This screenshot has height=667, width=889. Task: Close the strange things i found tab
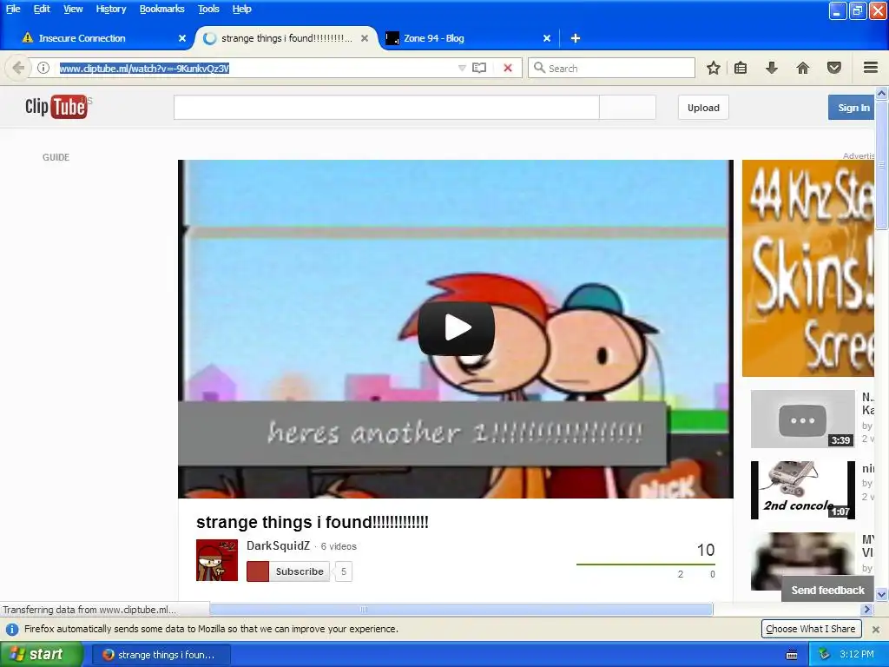pos(365,38)
